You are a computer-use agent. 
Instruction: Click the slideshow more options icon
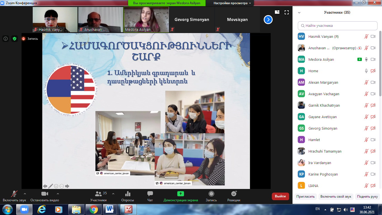pyautogui.click(x=62, y=186)
